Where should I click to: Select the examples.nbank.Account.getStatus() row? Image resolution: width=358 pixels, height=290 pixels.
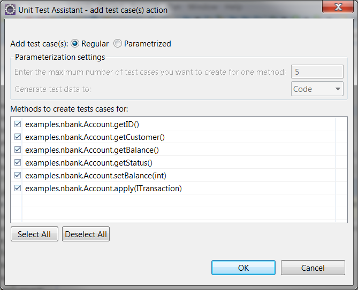[x=179, y=163]
